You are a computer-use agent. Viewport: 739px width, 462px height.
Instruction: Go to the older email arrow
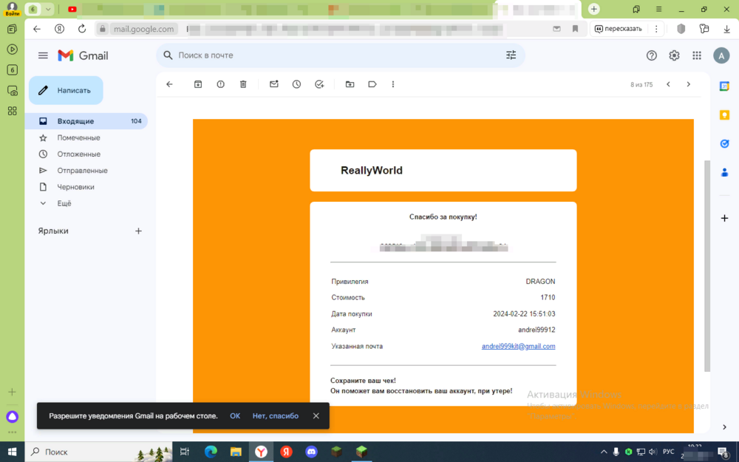pyautogui.click(x=689, y=84)
